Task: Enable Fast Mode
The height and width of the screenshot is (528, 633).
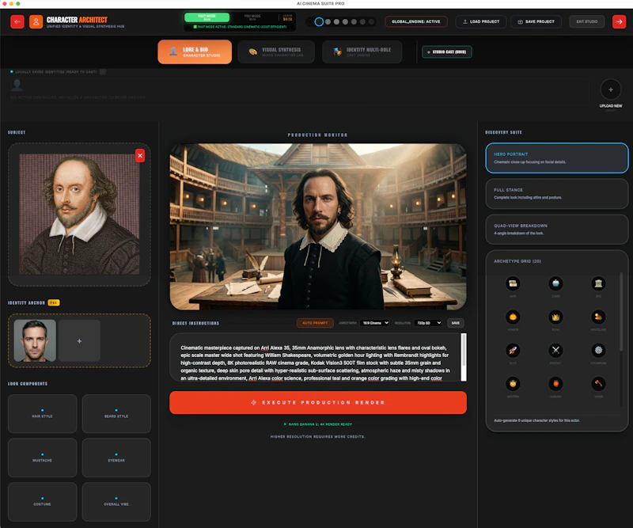Action: pyautogui.click(x=207, y=17)
